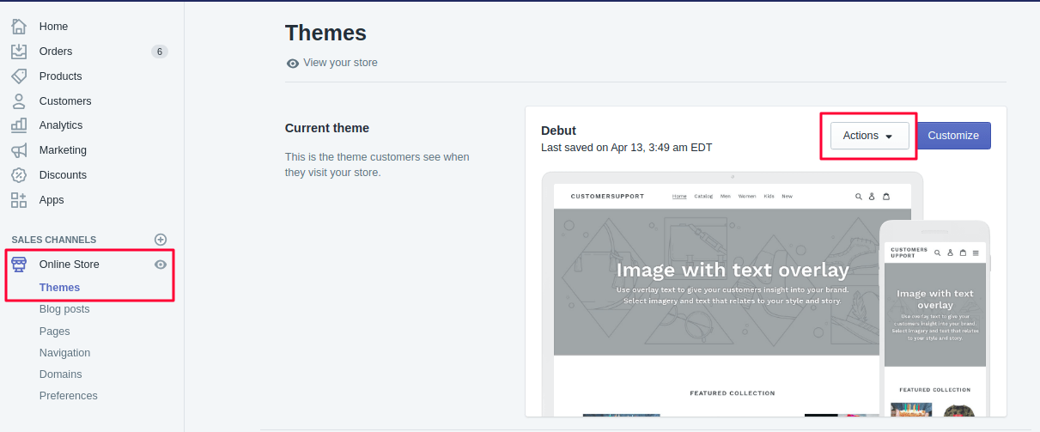Add a sales channel with plus icon
The height and width of the screenshot is (432, 1040).
[x=161, y=240]
